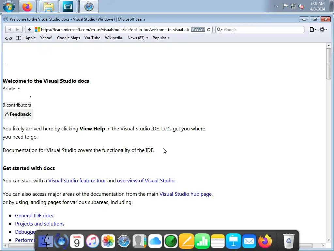Viewport: 334px width, 251px height.
Task: Open Contacts in the dock
Action: pyautogui.click(x=139, y=241)
